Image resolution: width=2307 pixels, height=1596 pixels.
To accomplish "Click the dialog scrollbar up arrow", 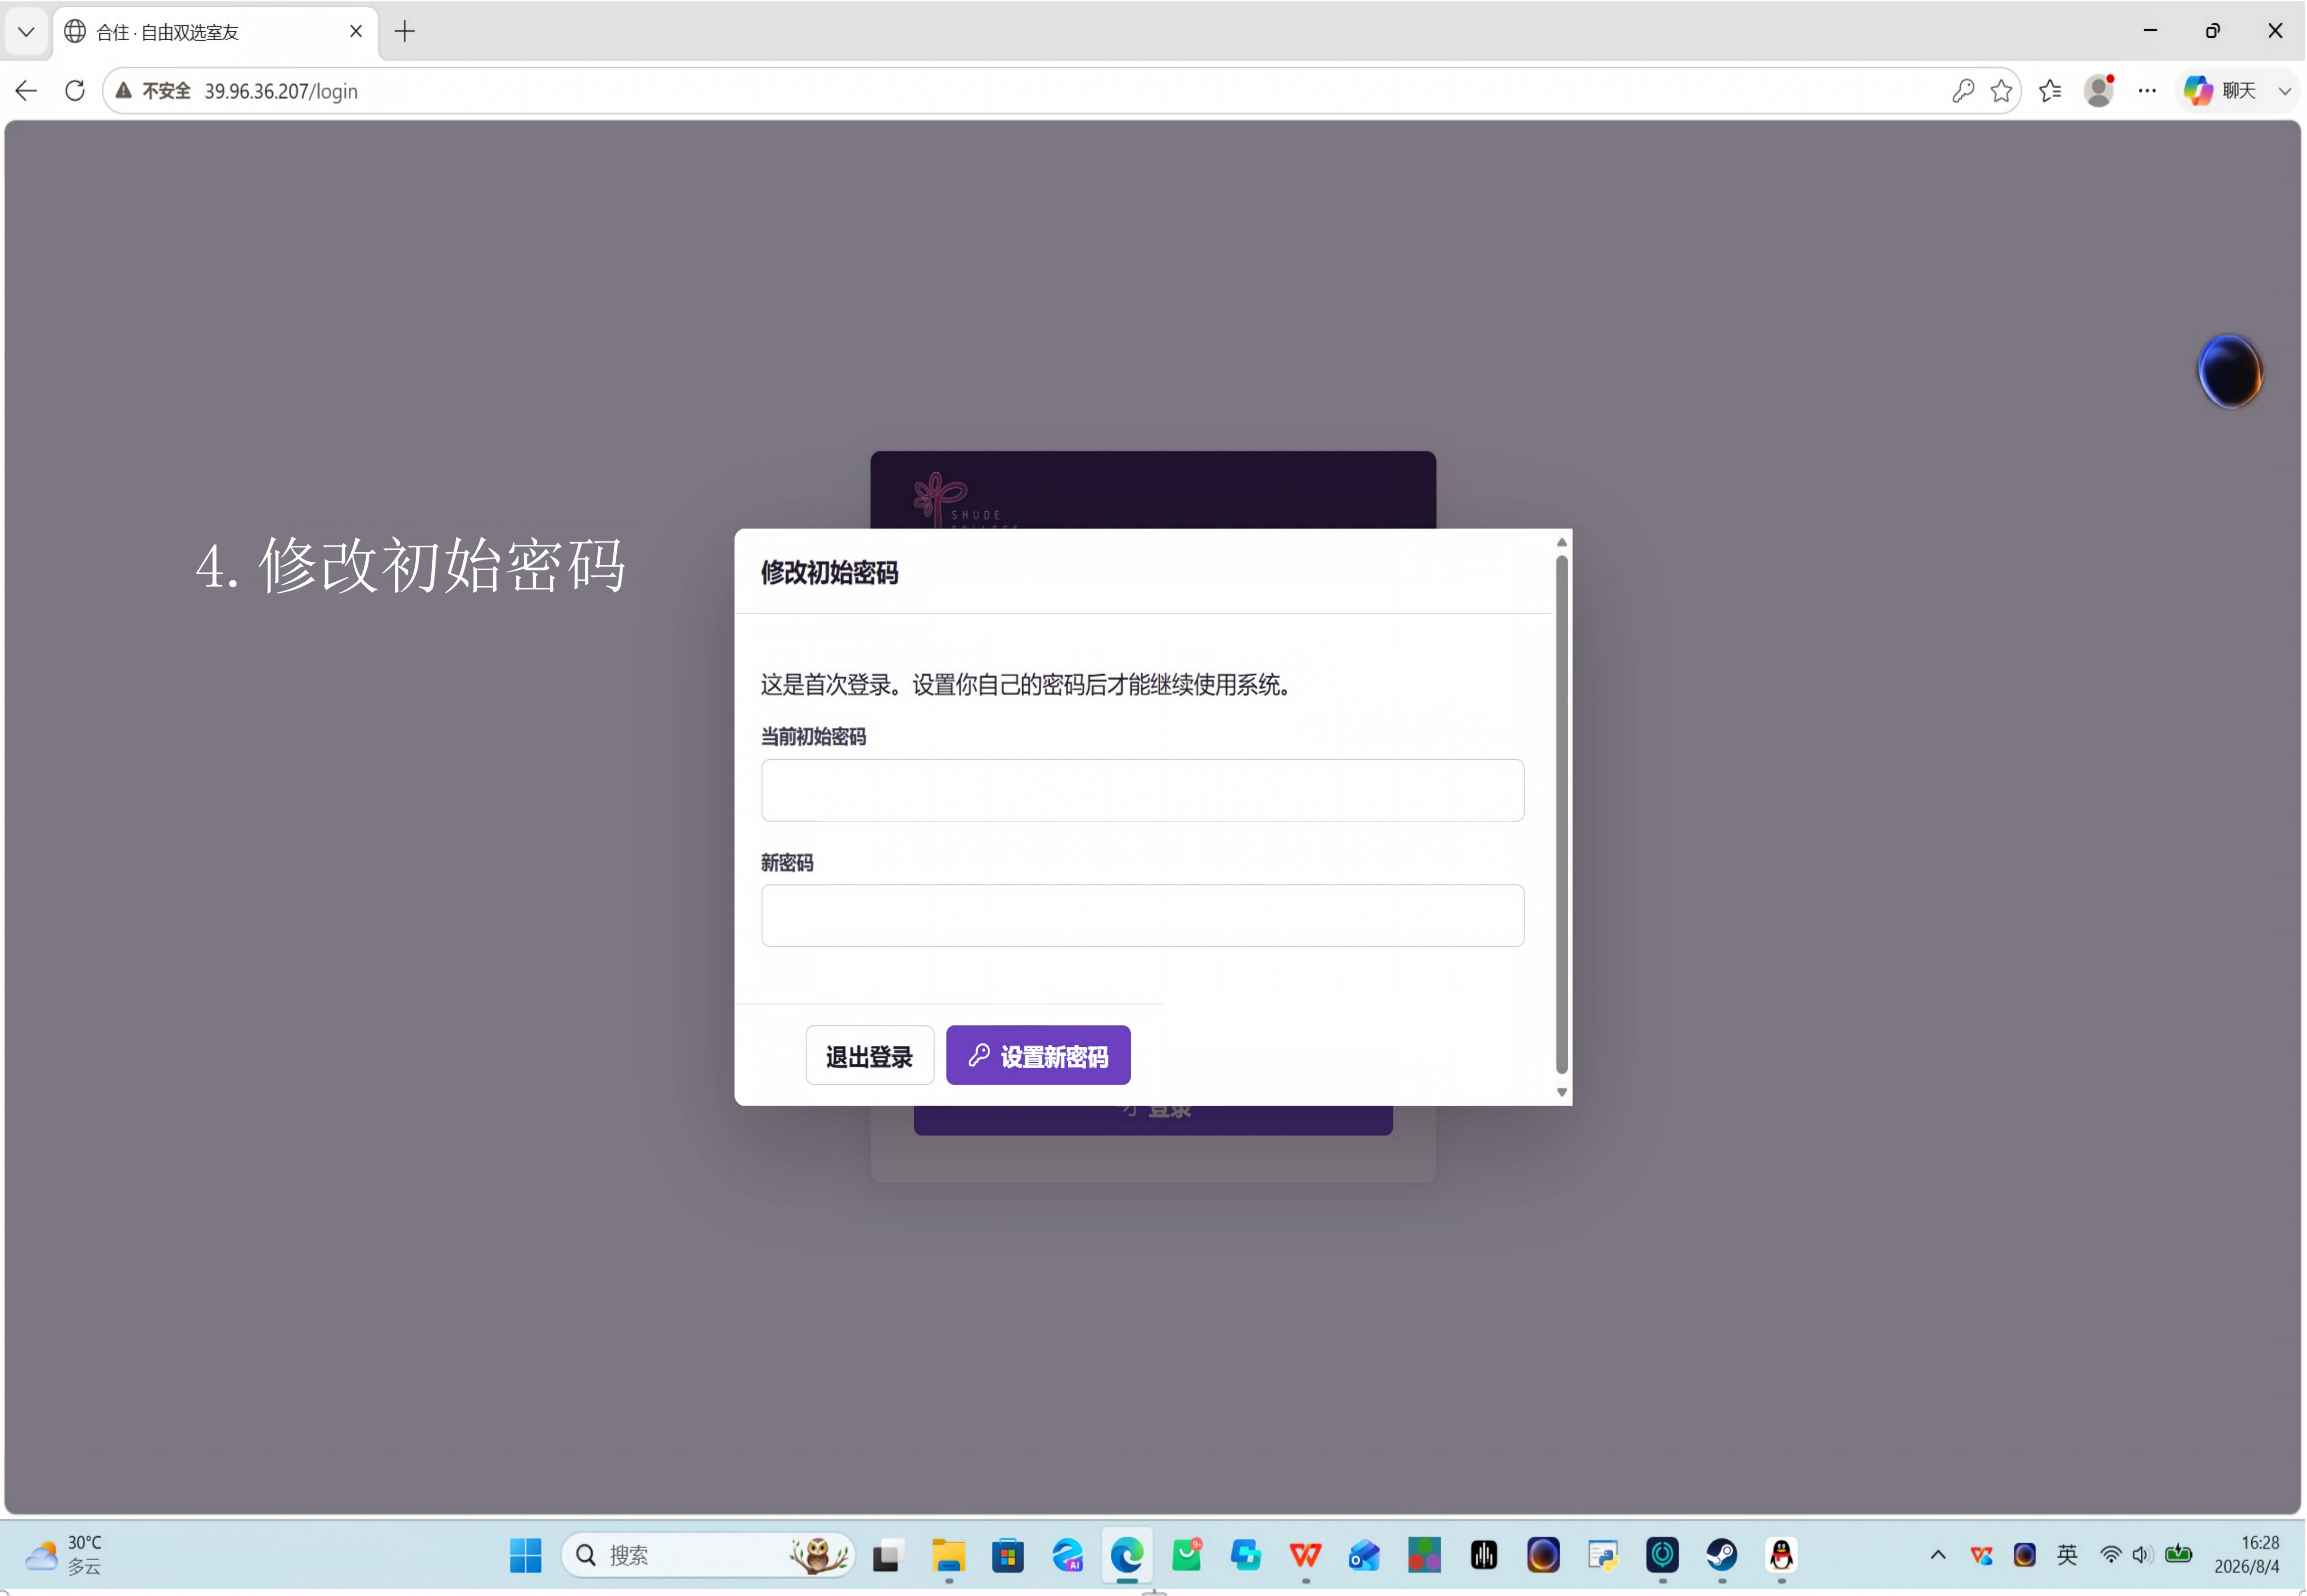I will pyautogui.click(x=1561, y=542).
